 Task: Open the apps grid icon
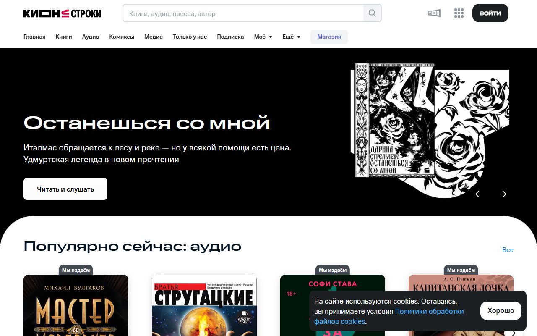[459, 13]
